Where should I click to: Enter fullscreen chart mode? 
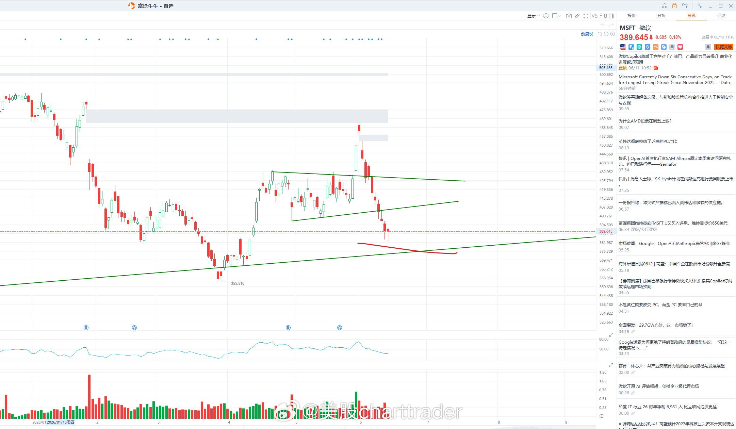(x=586, y=16)
